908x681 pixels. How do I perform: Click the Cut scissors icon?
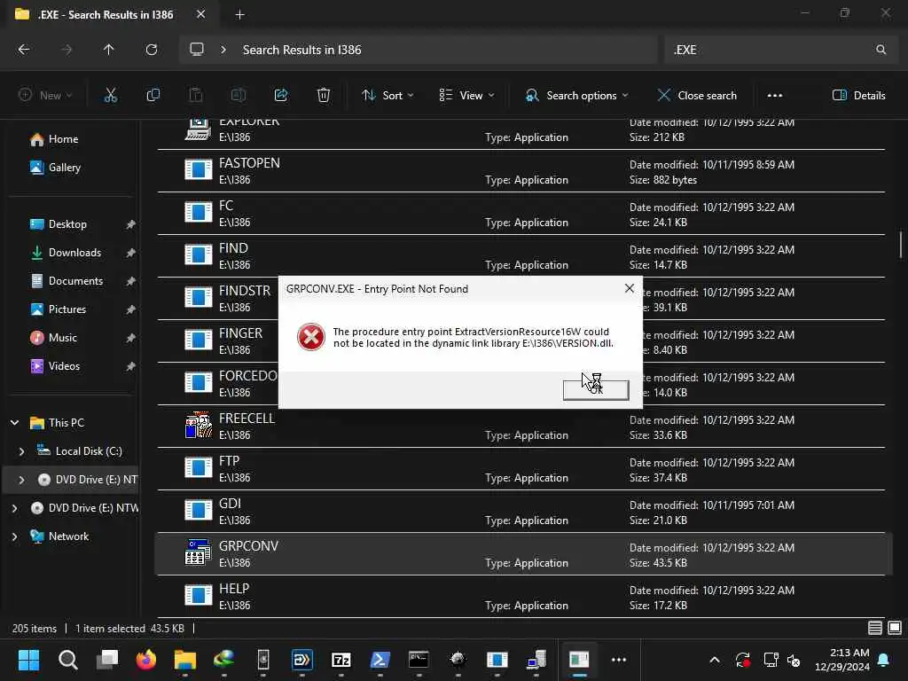110,96
